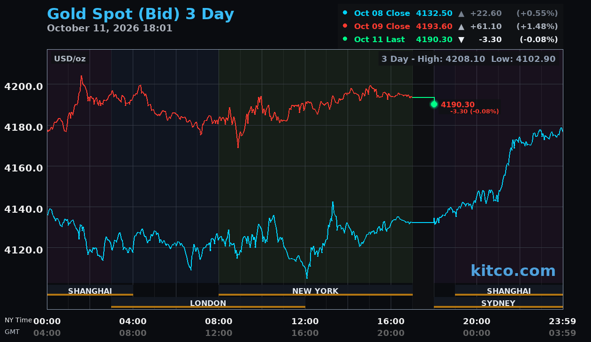
Task: Click the 4160.0 y-axis label
Action: coord(23,168)
